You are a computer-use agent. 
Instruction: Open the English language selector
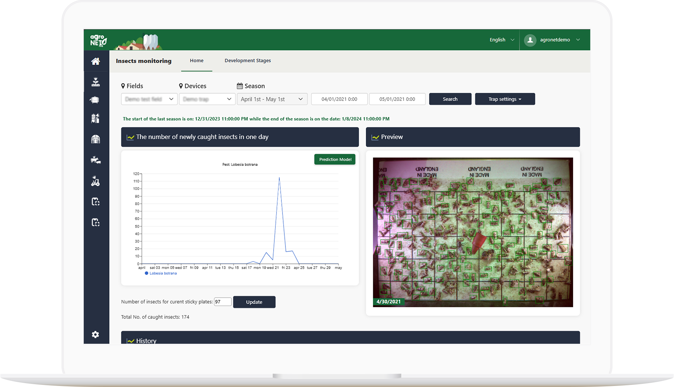click(502, 40)
